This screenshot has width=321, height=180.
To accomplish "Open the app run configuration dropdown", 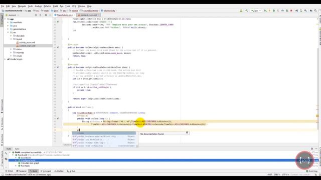I will click(x=256, y=10).
